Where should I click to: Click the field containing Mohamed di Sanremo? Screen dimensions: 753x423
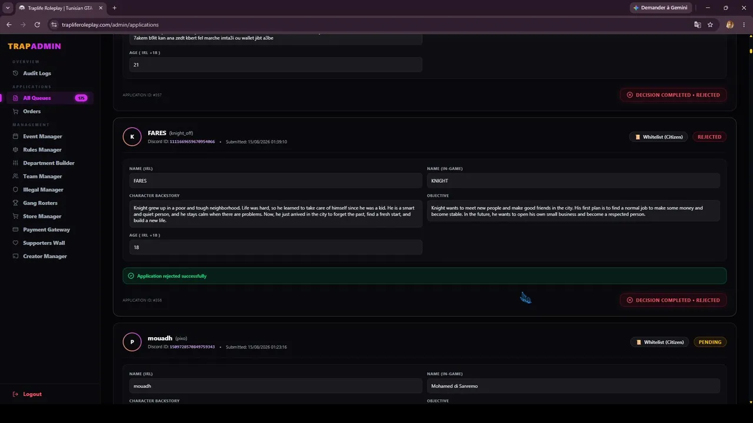[x=574, y=386]
